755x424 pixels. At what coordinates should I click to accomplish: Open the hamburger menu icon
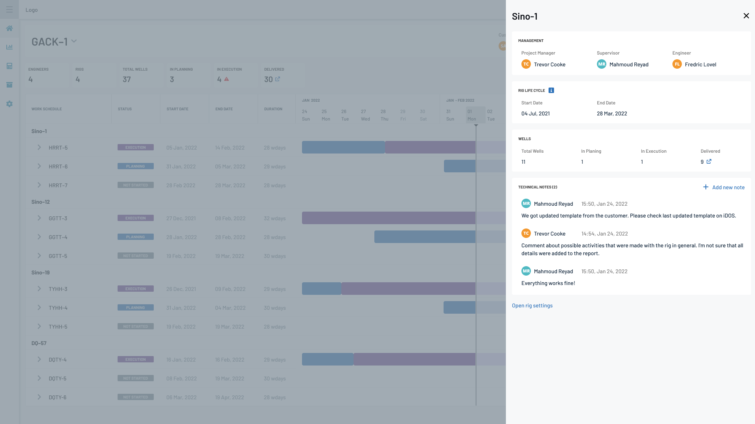9,9
